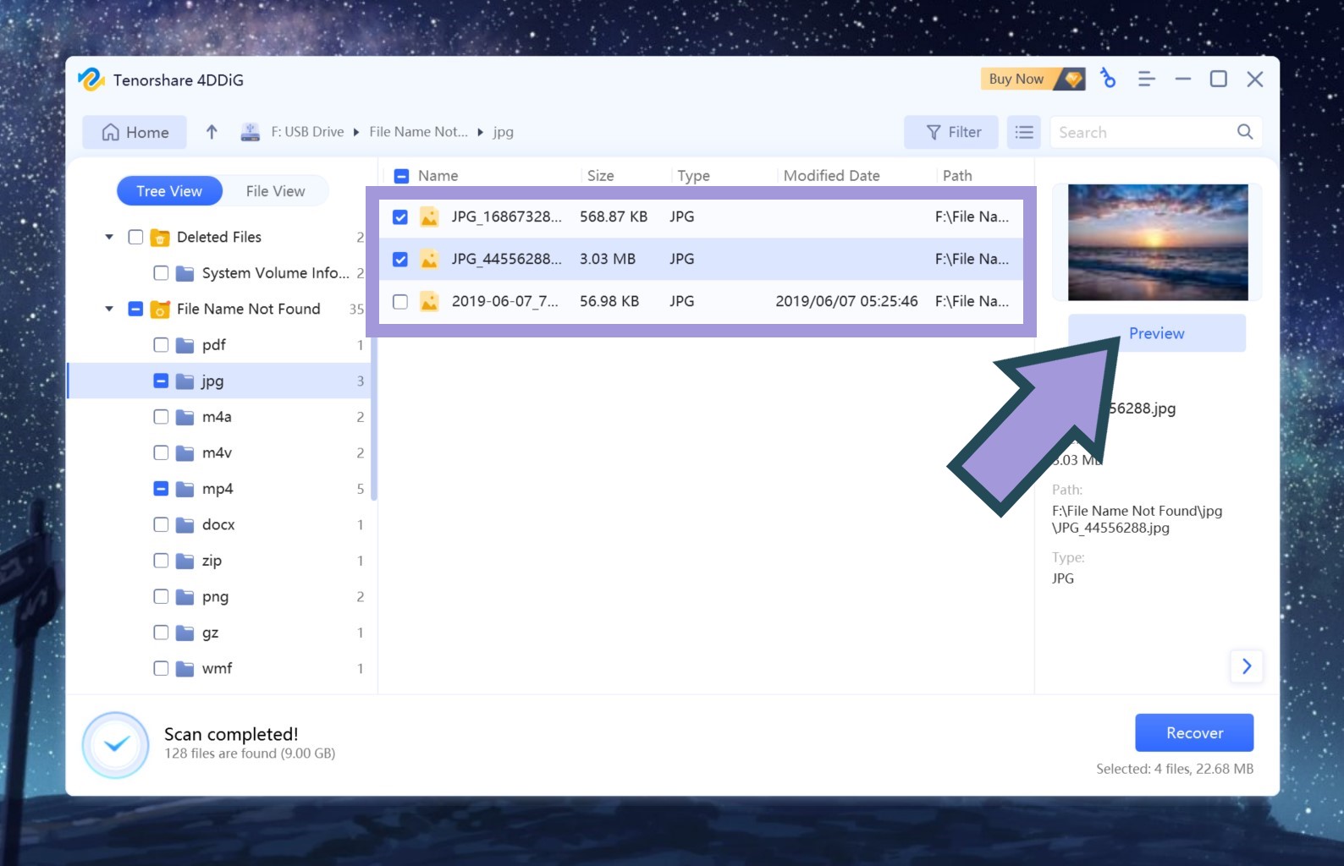Click the jpg breadcrumb segment
The height and width of the screenshot is (866, 1344).
503,132
